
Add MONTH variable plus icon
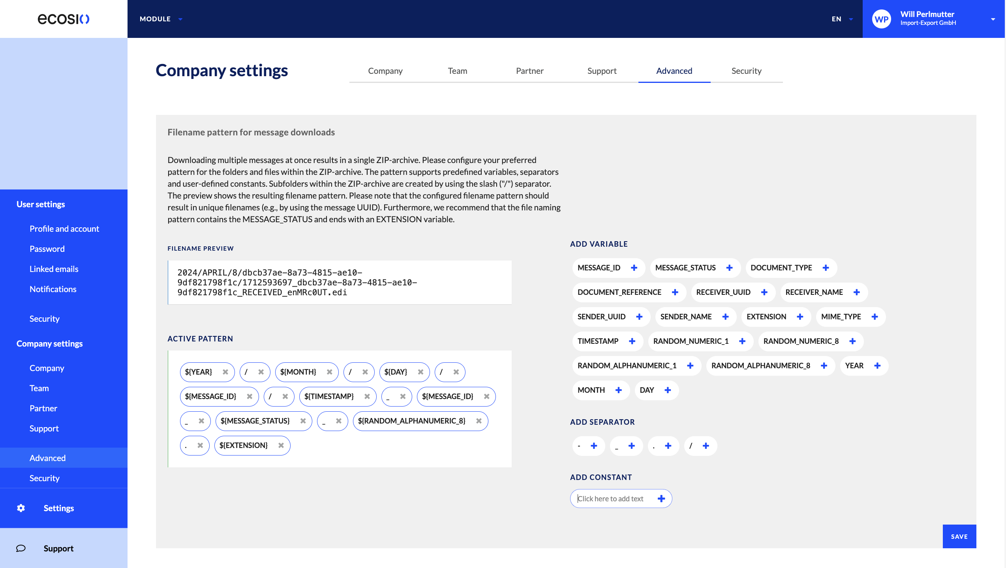(x=619, y=390)
